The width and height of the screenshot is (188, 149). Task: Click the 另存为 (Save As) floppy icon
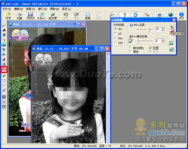30,16
